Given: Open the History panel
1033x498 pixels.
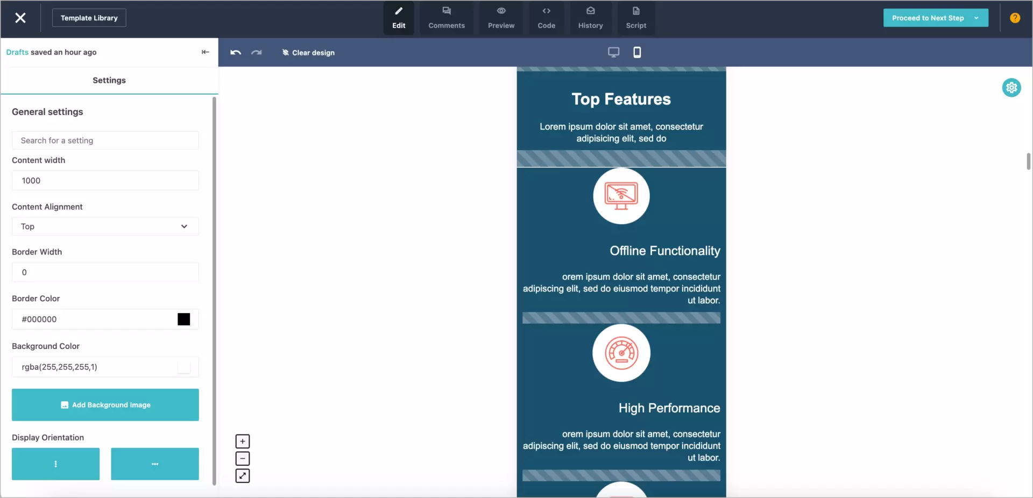Looking at the screenshot, I should click(x=591, y=18).
